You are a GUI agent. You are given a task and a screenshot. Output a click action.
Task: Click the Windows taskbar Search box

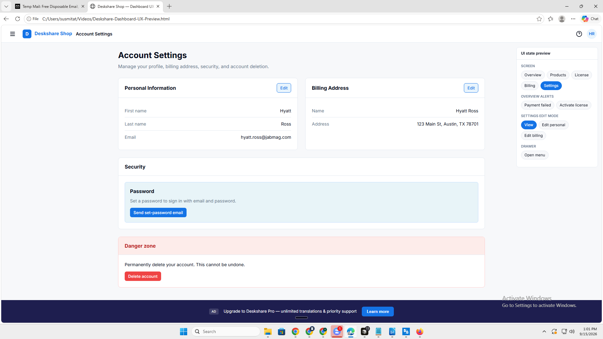coord(226,331)
